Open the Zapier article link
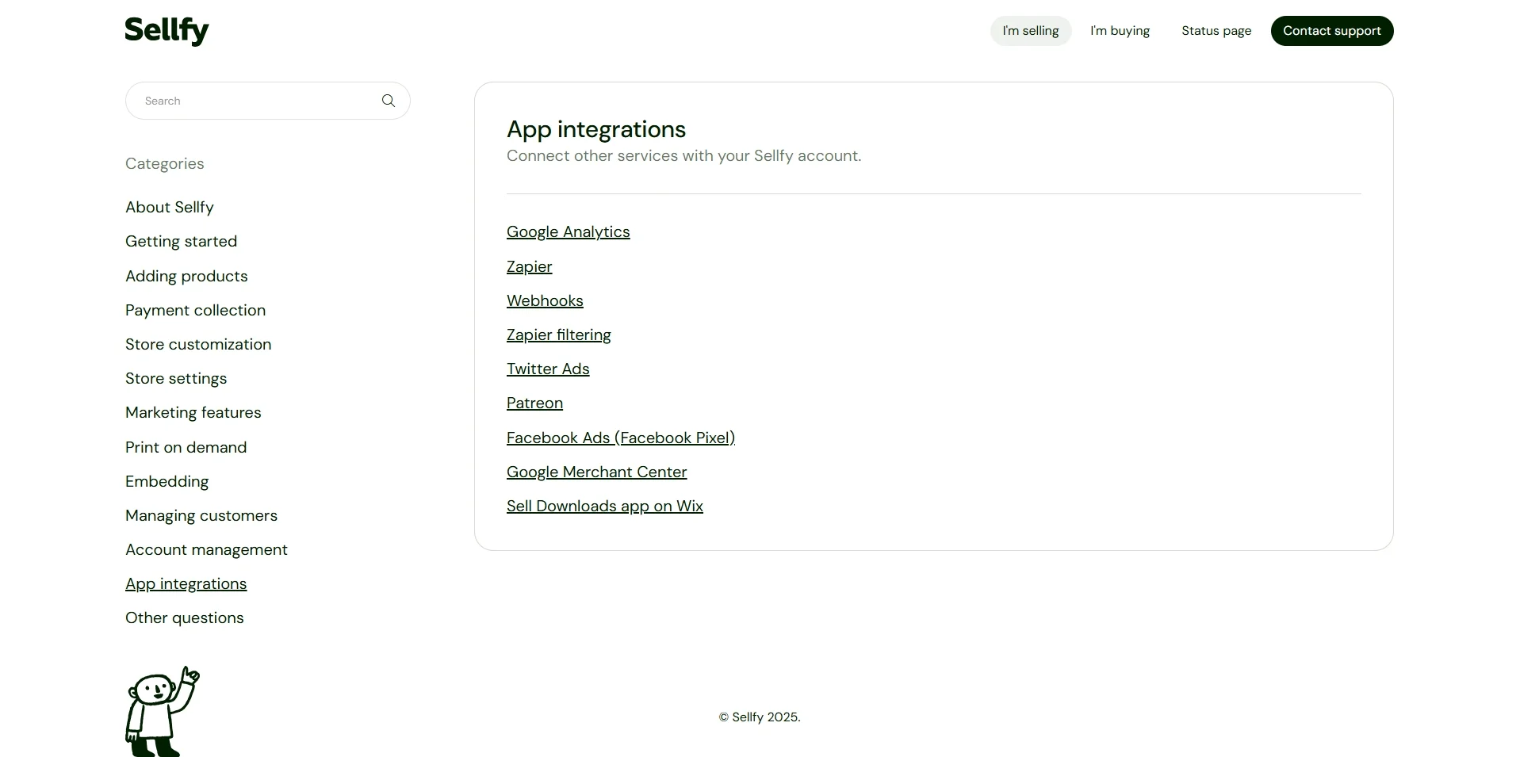Viewport: 1520px width, 757px height. coord(529,266)
